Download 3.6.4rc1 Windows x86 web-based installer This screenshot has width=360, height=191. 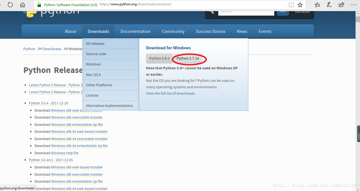(x=77, y=167)
